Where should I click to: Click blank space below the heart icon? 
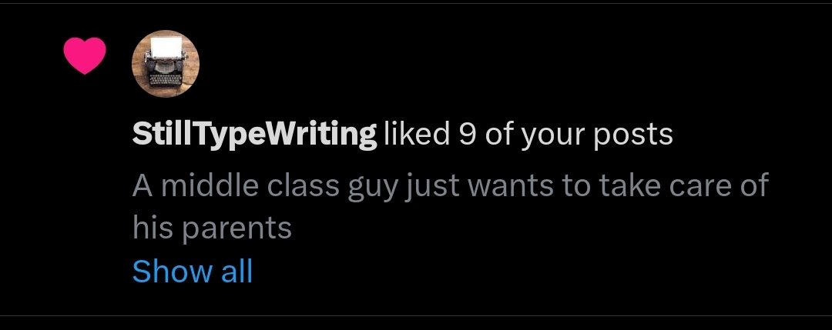pyautogui.click(x=85, y=185)
